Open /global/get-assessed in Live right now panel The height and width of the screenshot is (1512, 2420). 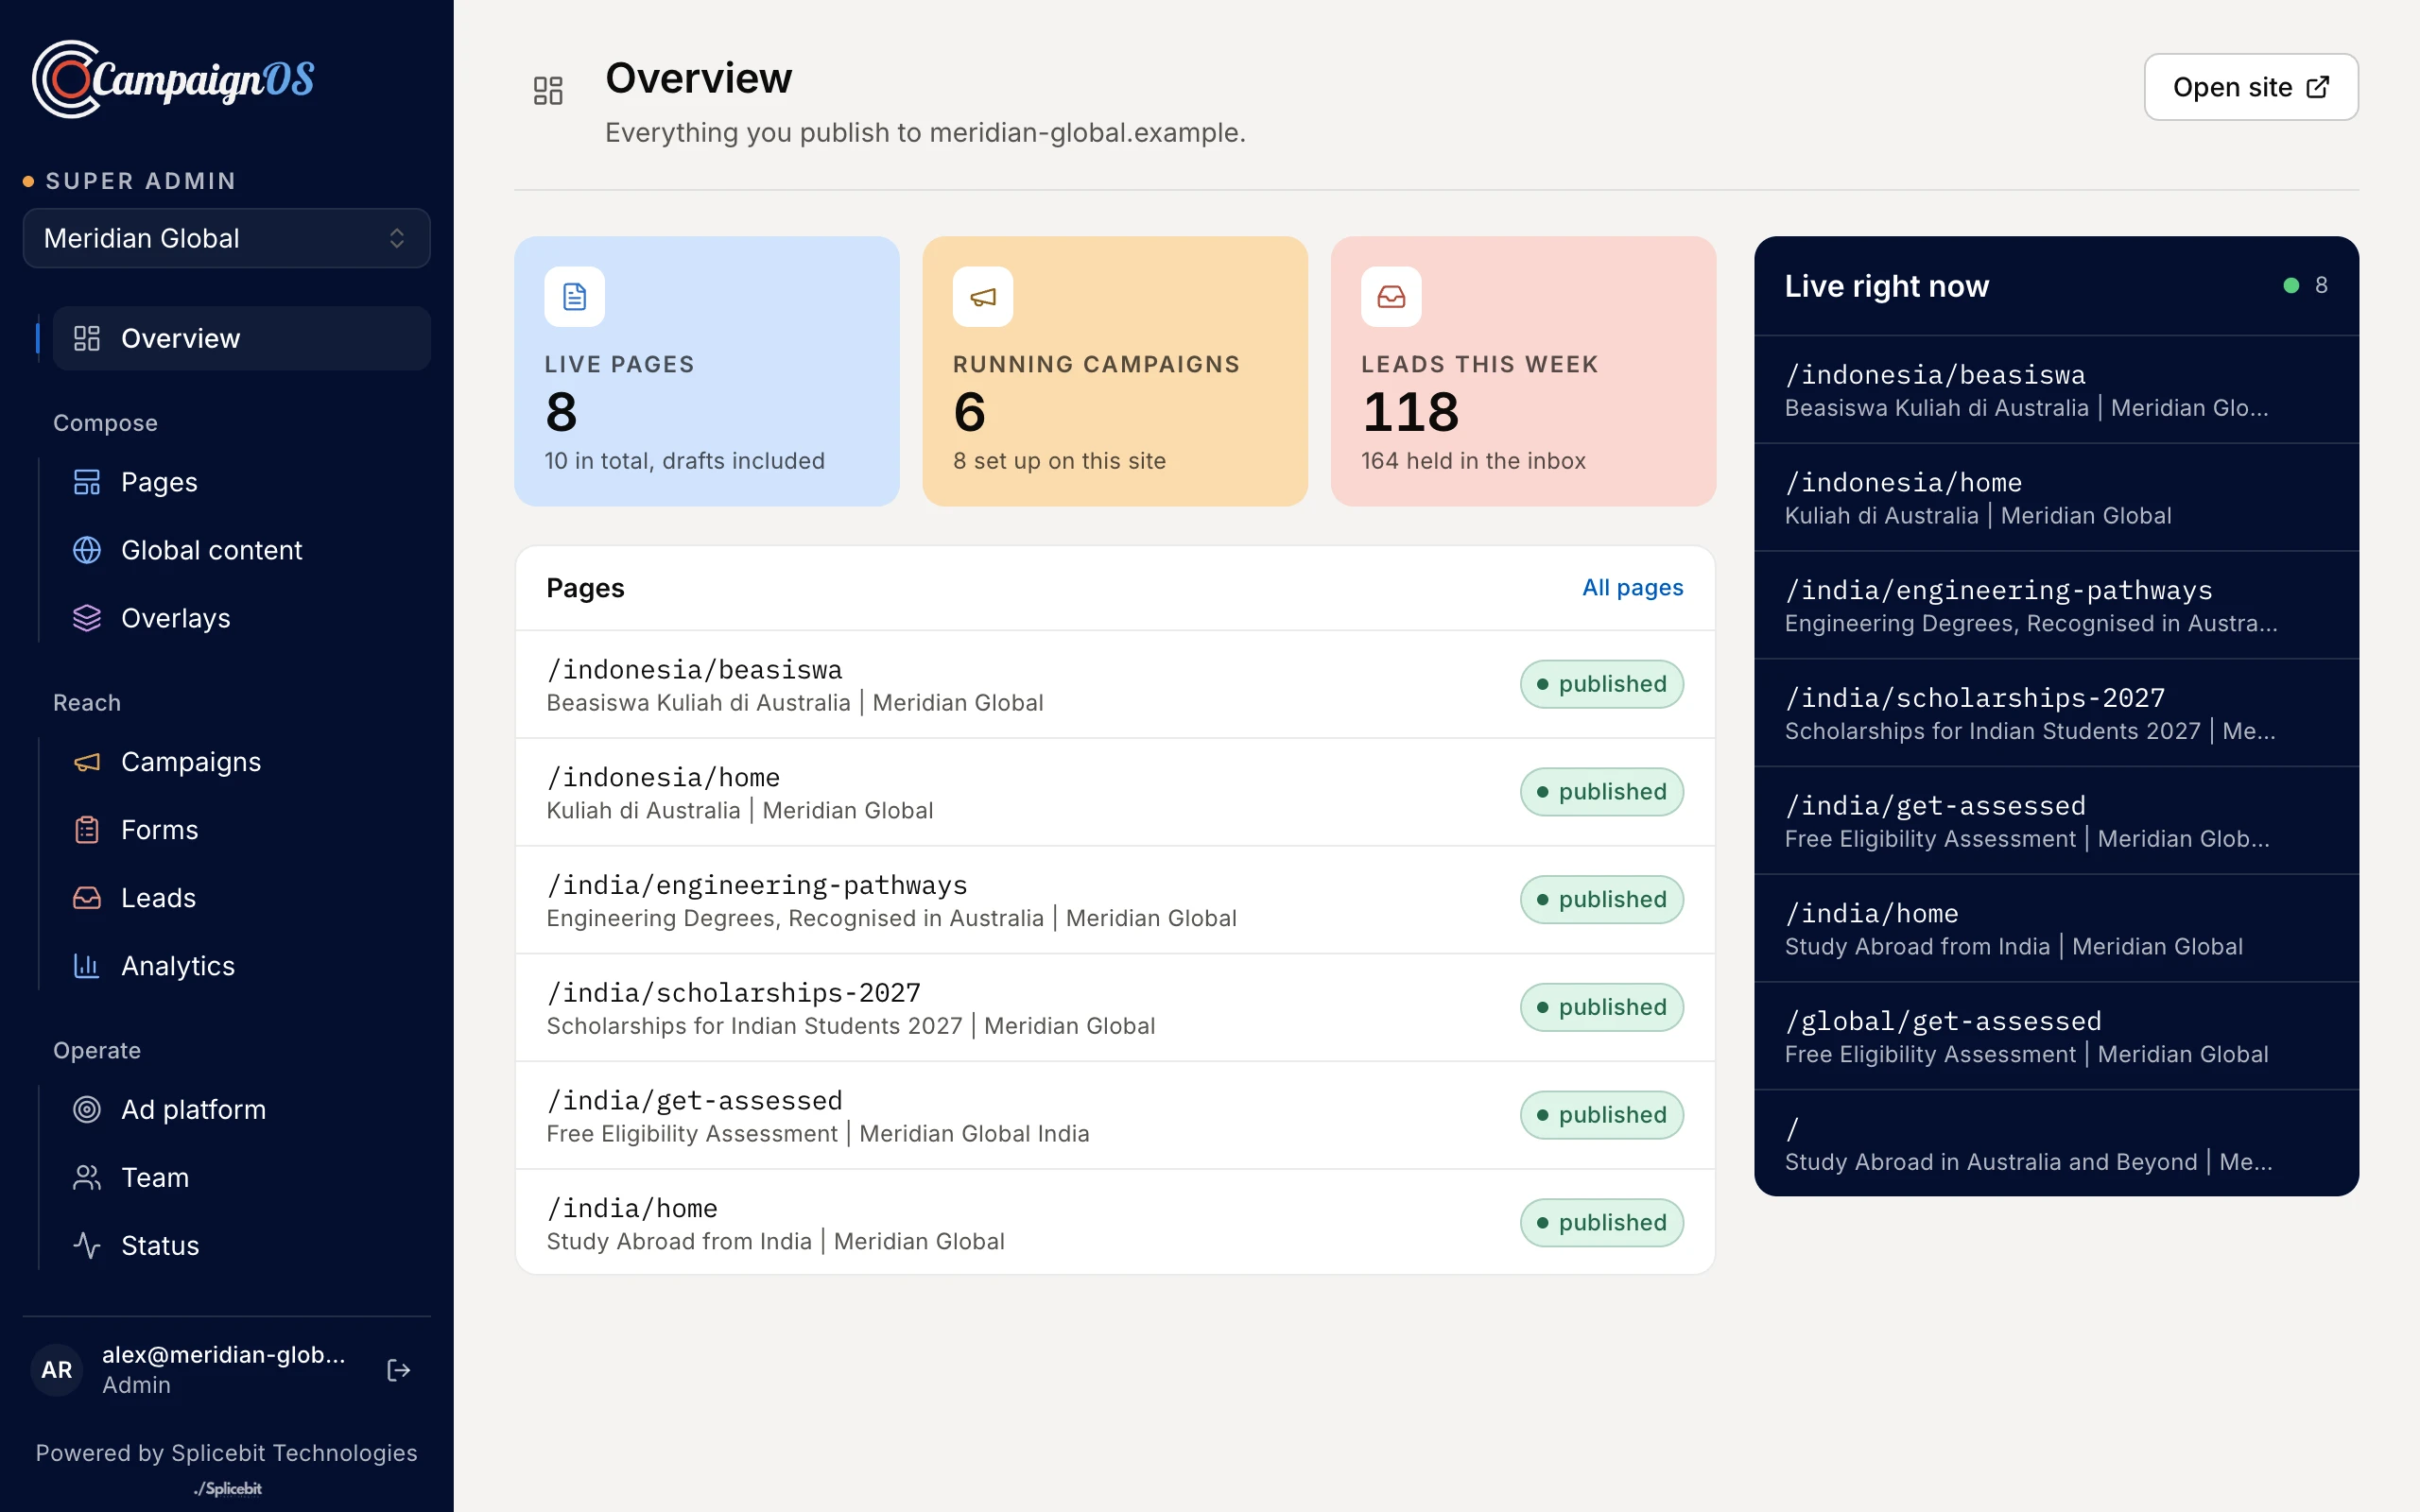click(2056, 1037)
